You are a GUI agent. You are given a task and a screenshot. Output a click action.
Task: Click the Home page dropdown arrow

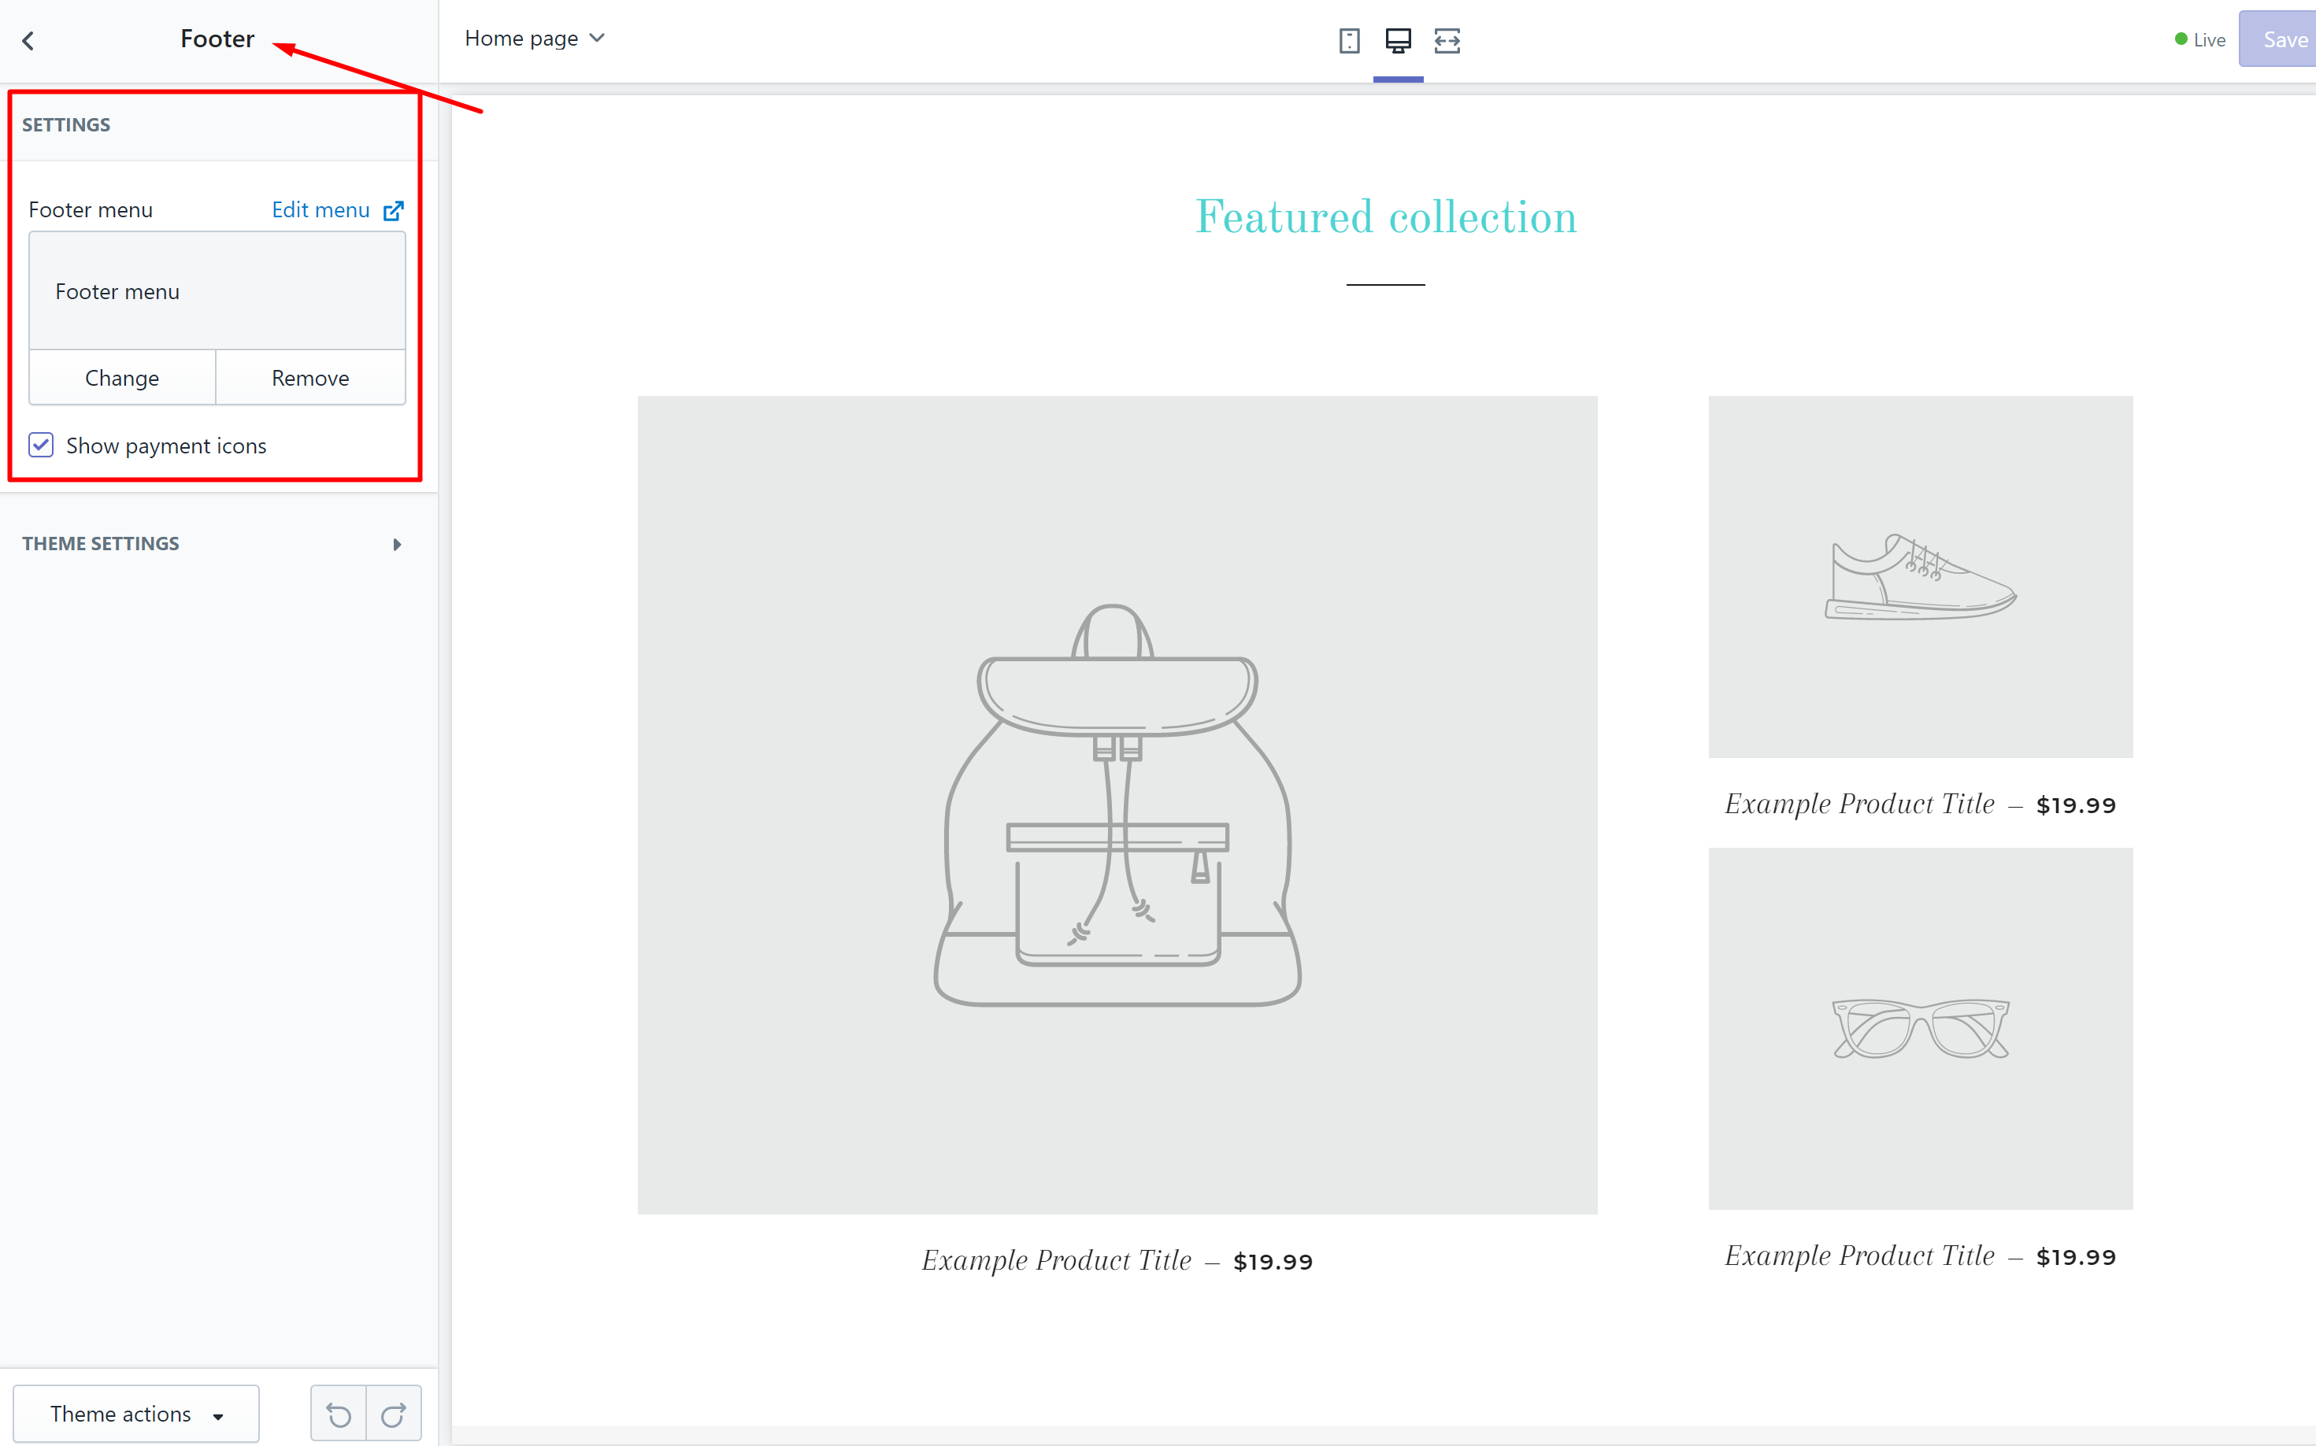(x=595, y=39)
